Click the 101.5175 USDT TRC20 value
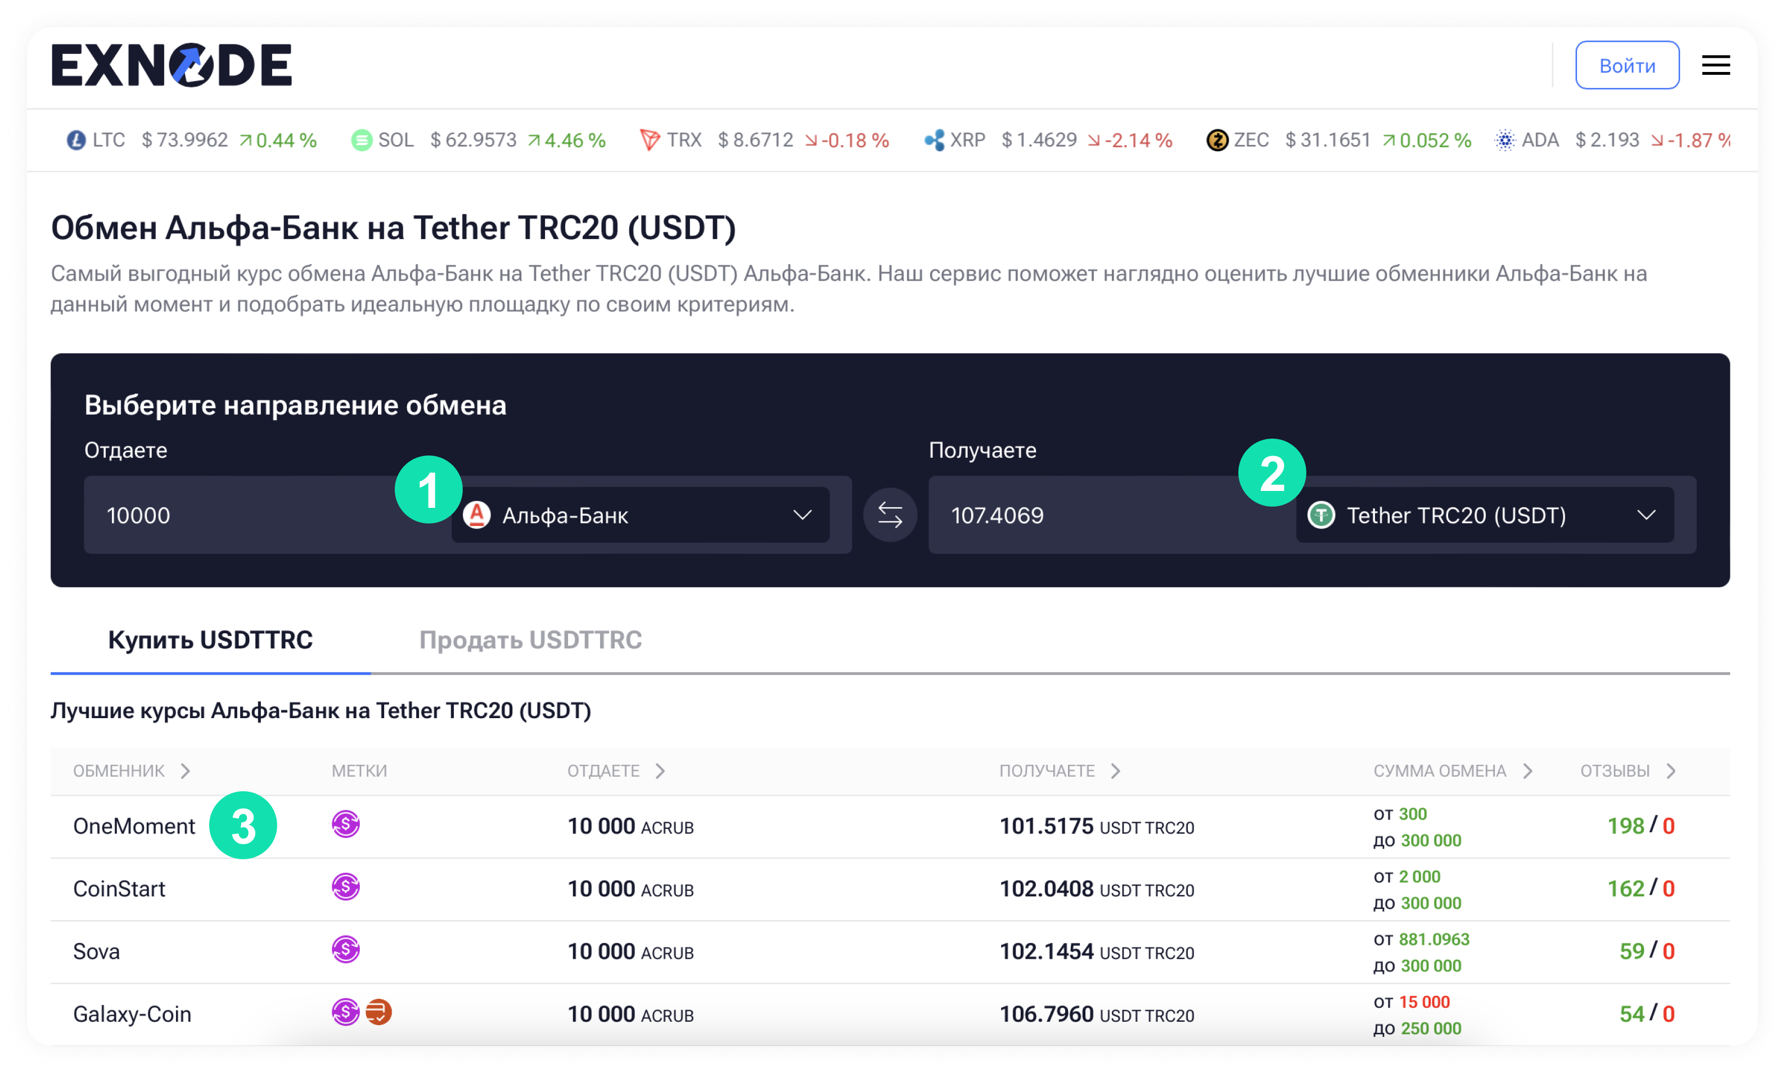1785x1073 pixels. coord(1097,826)
